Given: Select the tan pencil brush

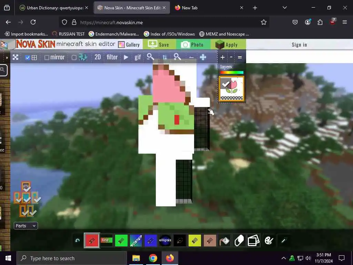Looking at the screenshot, I should (209, 241).
